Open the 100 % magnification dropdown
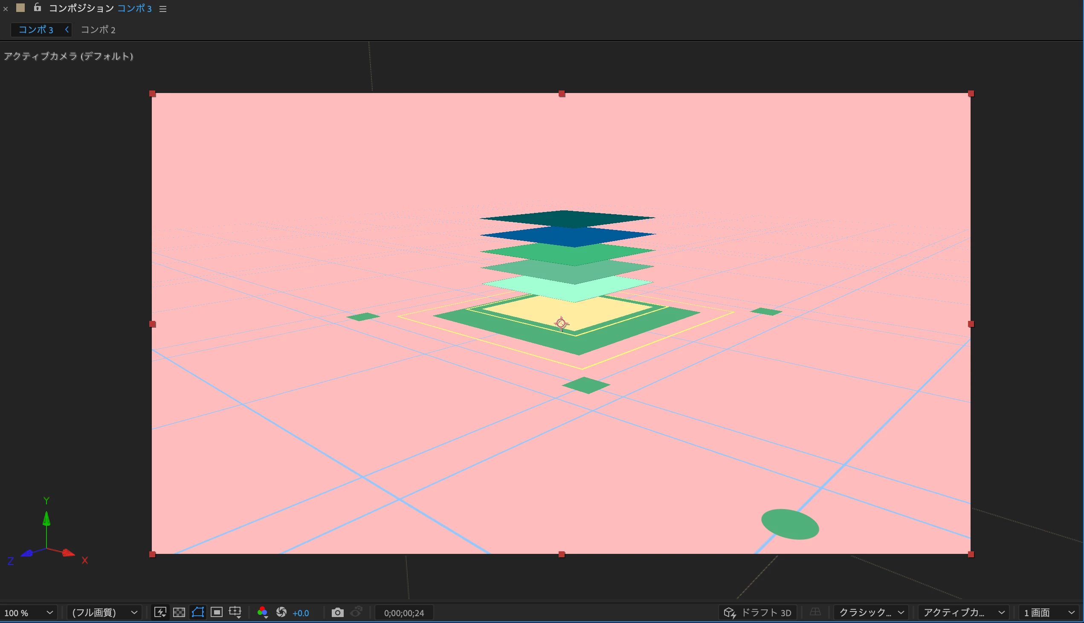1084x623 pixels. [x=28, y=612]
